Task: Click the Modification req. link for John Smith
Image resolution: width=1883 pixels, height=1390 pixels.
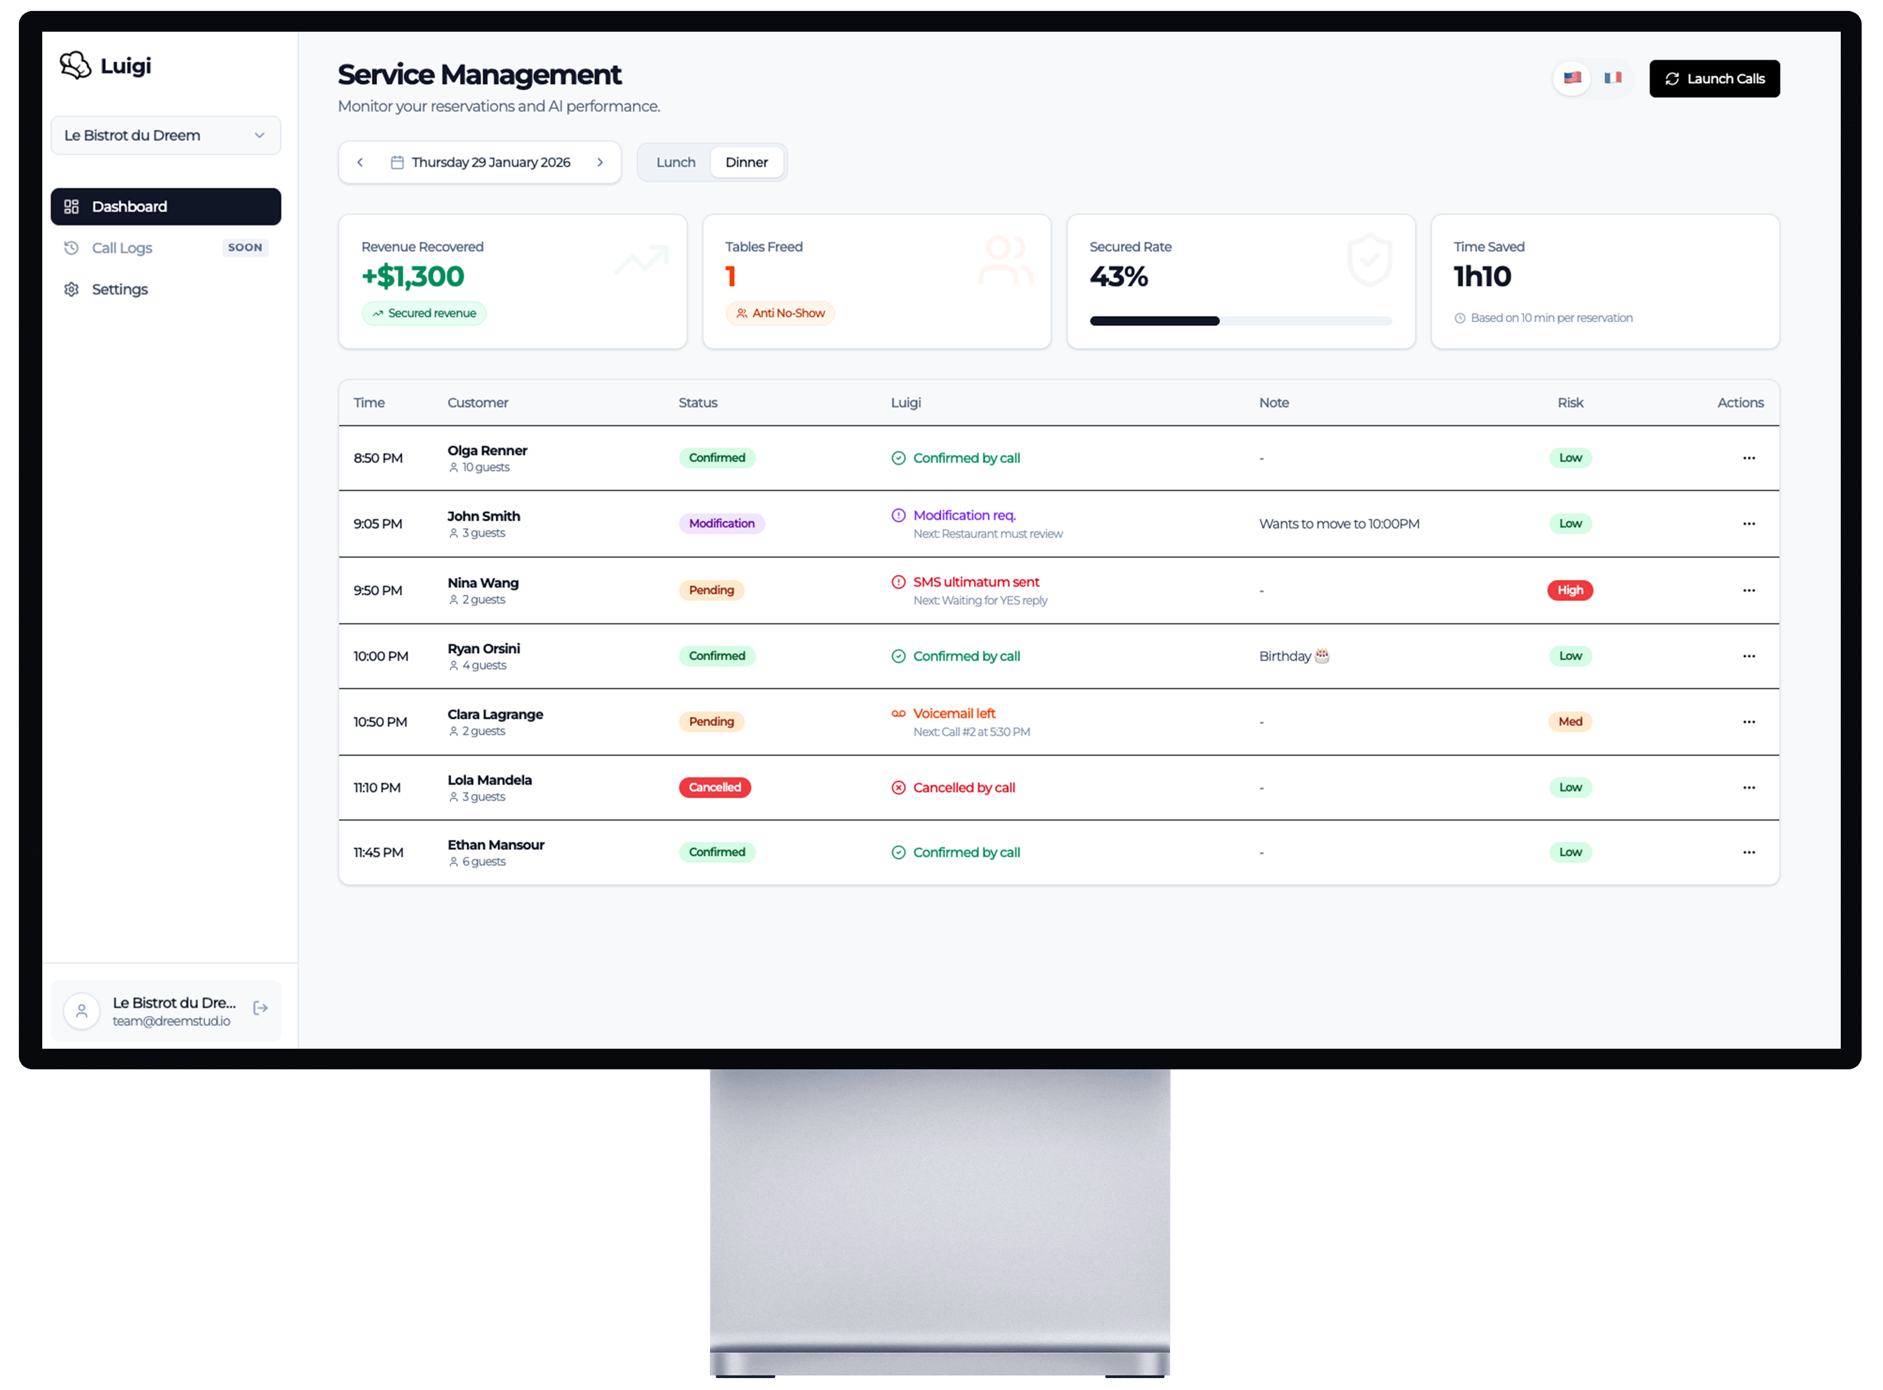Action: 964,515
